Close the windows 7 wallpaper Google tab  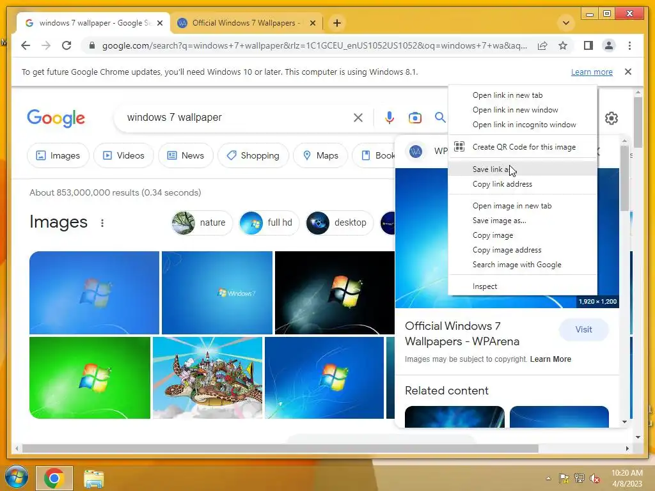click(x=159, y=23)
